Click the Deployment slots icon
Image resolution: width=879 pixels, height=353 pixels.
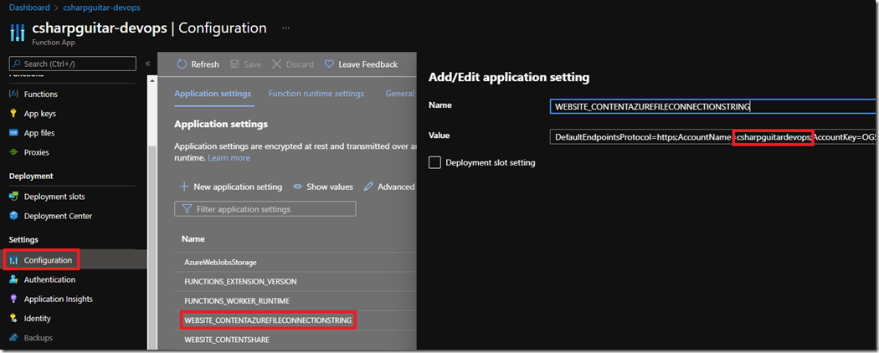14,197
